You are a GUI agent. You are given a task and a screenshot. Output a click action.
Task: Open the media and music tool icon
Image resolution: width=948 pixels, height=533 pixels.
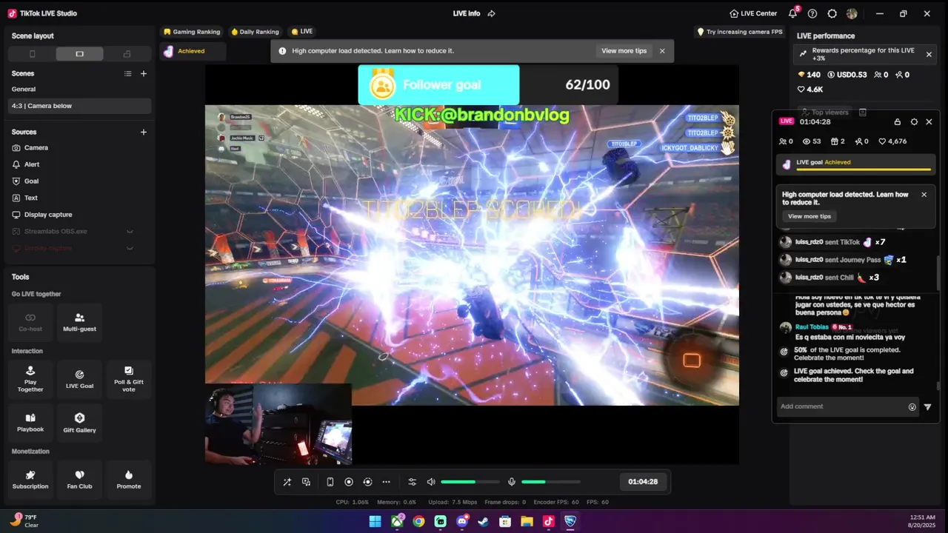(x=306, y=482)
